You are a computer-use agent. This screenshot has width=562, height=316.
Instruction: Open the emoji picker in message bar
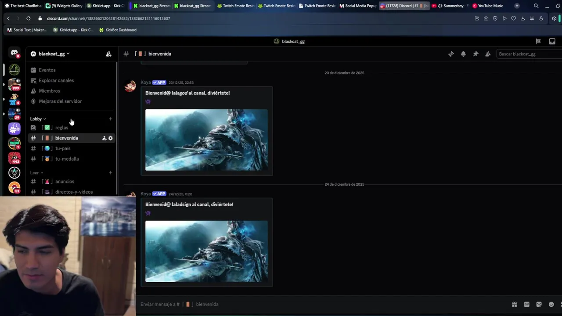[x=551, y=304]
